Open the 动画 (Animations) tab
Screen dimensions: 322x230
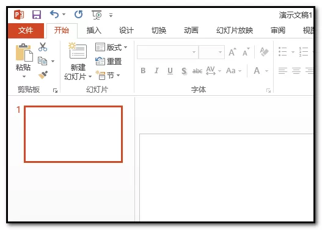pos(191,31)
